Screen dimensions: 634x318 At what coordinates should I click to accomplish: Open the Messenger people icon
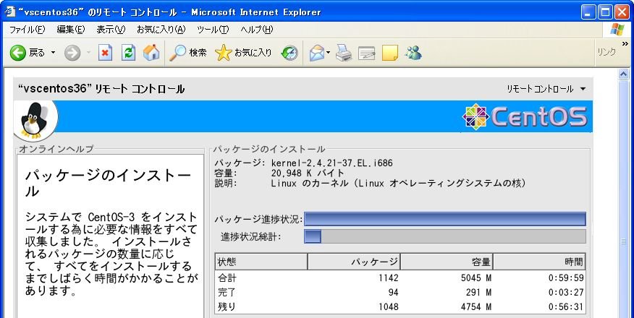pyautogui.click(x=413, y=53)
